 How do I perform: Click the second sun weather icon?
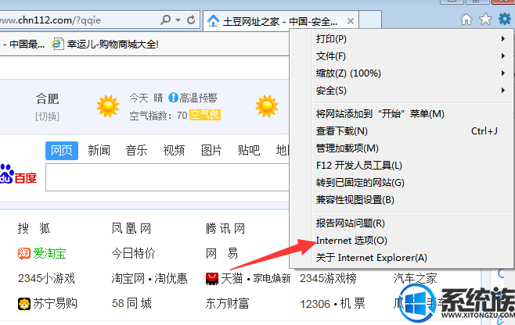[x=267, y=106]
